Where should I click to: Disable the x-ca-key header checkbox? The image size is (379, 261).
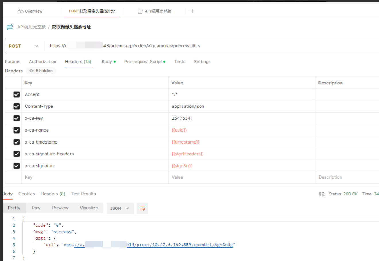(17, 118)
